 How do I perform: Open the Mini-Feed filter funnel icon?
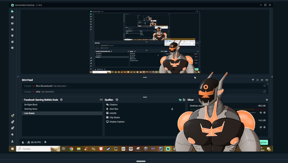pos(253,80)
